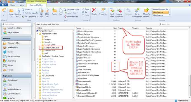Click the Dependencies button

pos(71,16)
